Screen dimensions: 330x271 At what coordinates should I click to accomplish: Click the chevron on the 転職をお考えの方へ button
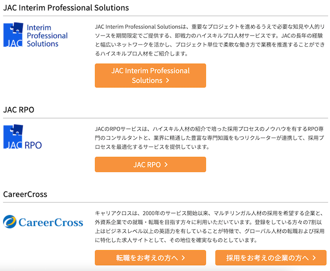(x=183, y=258)
